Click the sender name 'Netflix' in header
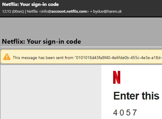Image resolution: width=162 pixels, height=119 pixels. (x=32, y=11)
